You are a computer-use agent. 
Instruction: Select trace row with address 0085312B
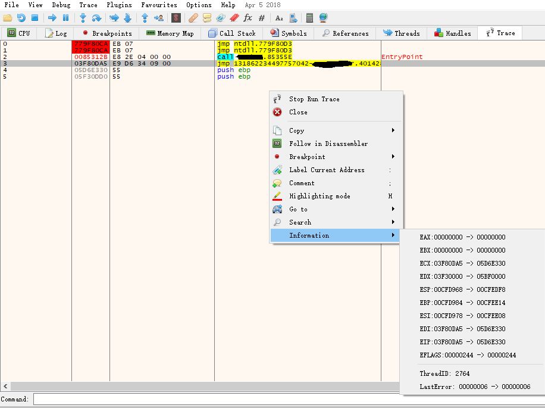click(x=272, y=57)
